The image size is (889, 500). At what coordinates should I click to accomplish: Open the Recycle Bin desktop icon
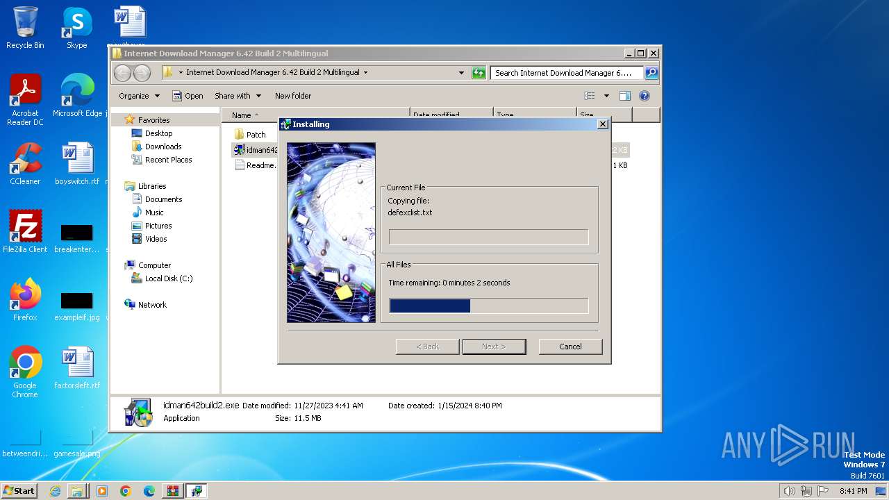[x=25, y=28]
